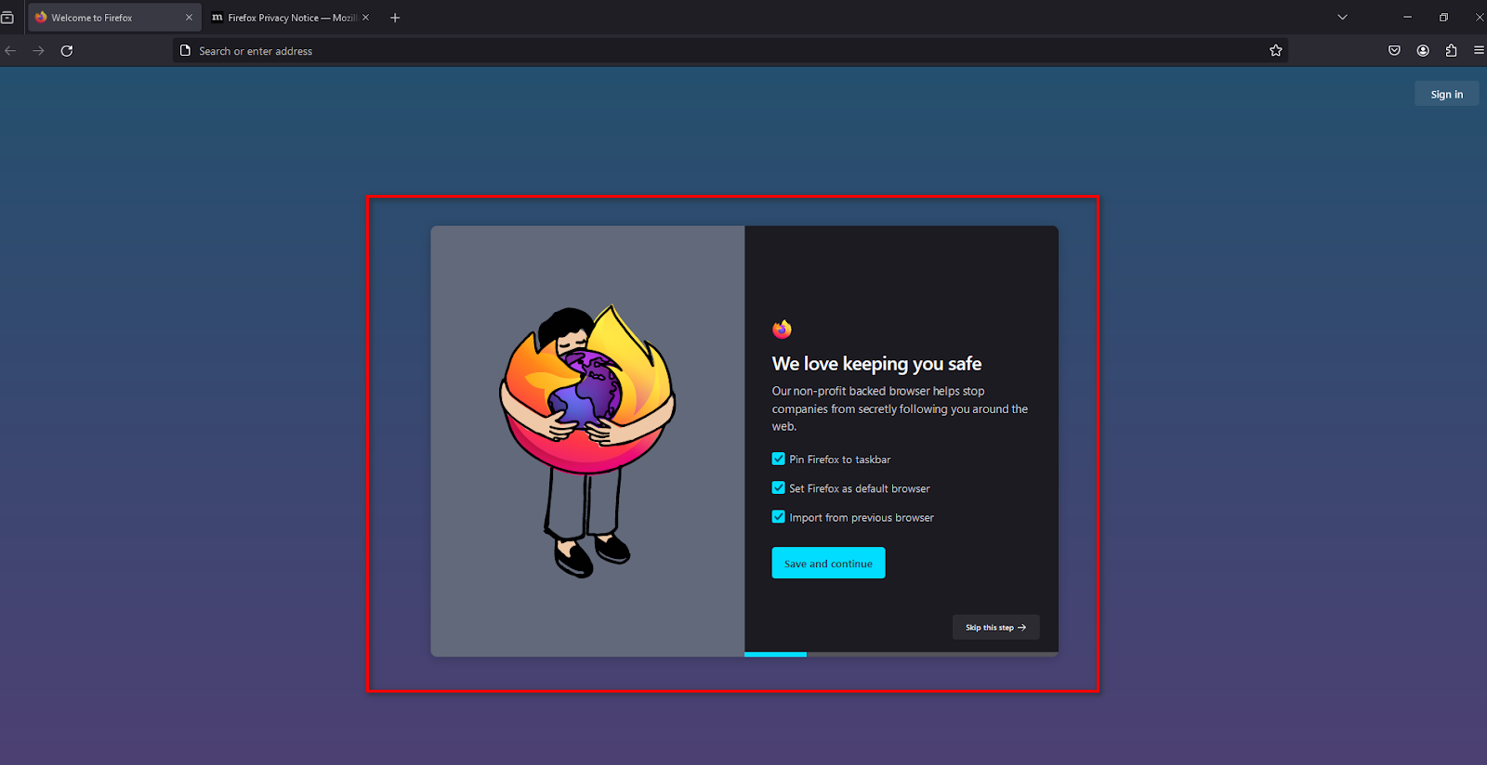Click the back navigation arrow

[11, 51]
